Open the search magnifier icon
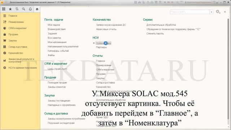 tap(23, 9)
